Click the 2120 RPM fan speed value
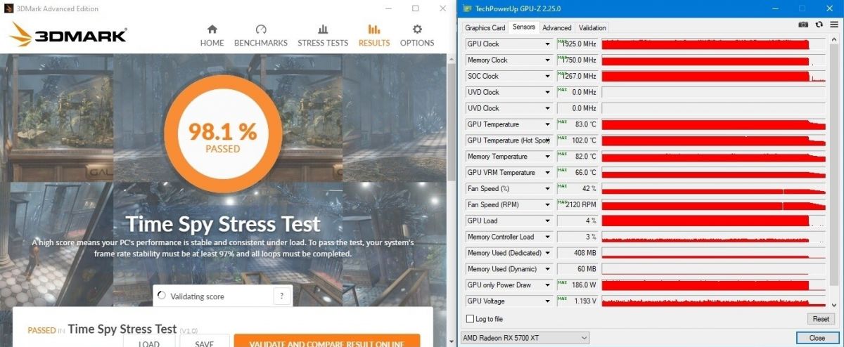Screen dimensions: 844x347 pyautogui.click(x=578, y=204)
